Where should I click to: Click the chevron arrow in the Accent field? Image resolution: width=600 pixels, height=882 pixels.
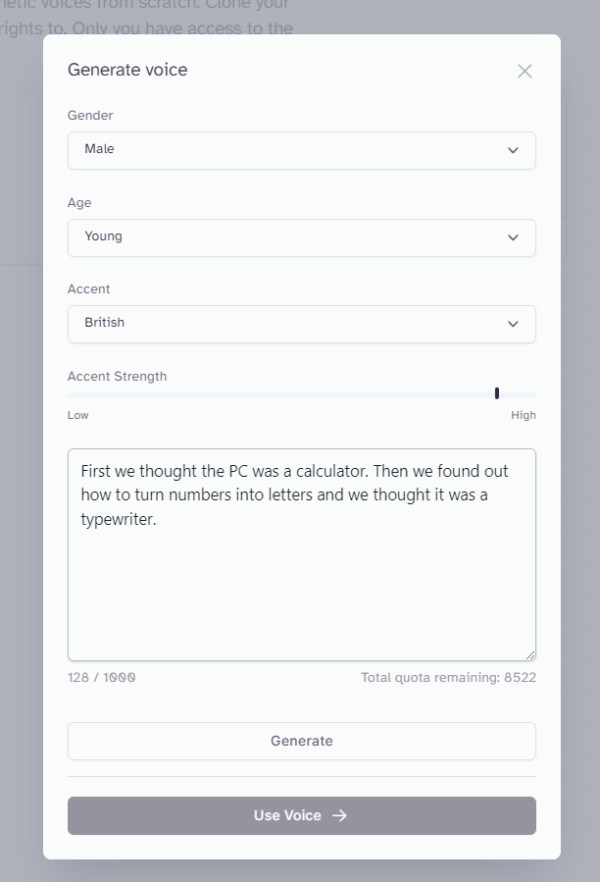[513, 324]
